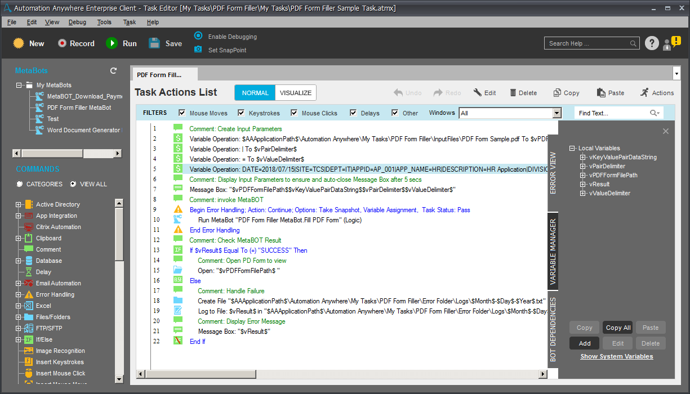Close the Variable Manager panel
The width and height of the screenshot is (690, 394).
pos(665,131)
